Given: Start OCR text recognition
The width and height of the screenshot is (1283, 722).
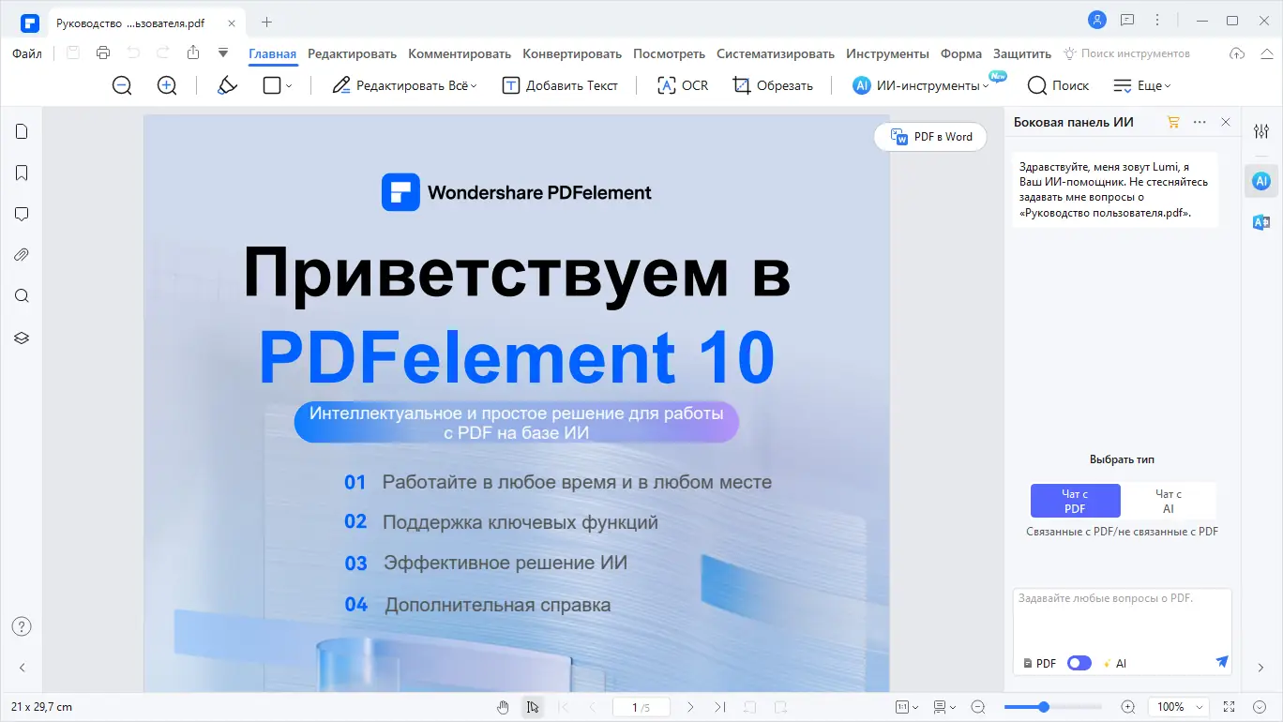Looking at the screenshot, I should [x=682, y=85].
